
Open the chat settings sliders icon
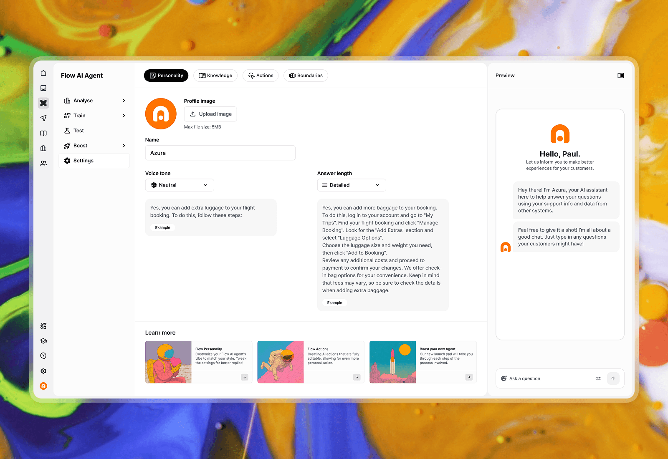598,378
